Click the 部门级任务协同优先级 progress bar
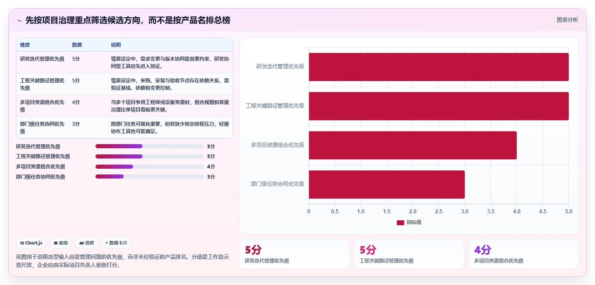The height and width of the screenshot is (285, 595). click(149, 177)
